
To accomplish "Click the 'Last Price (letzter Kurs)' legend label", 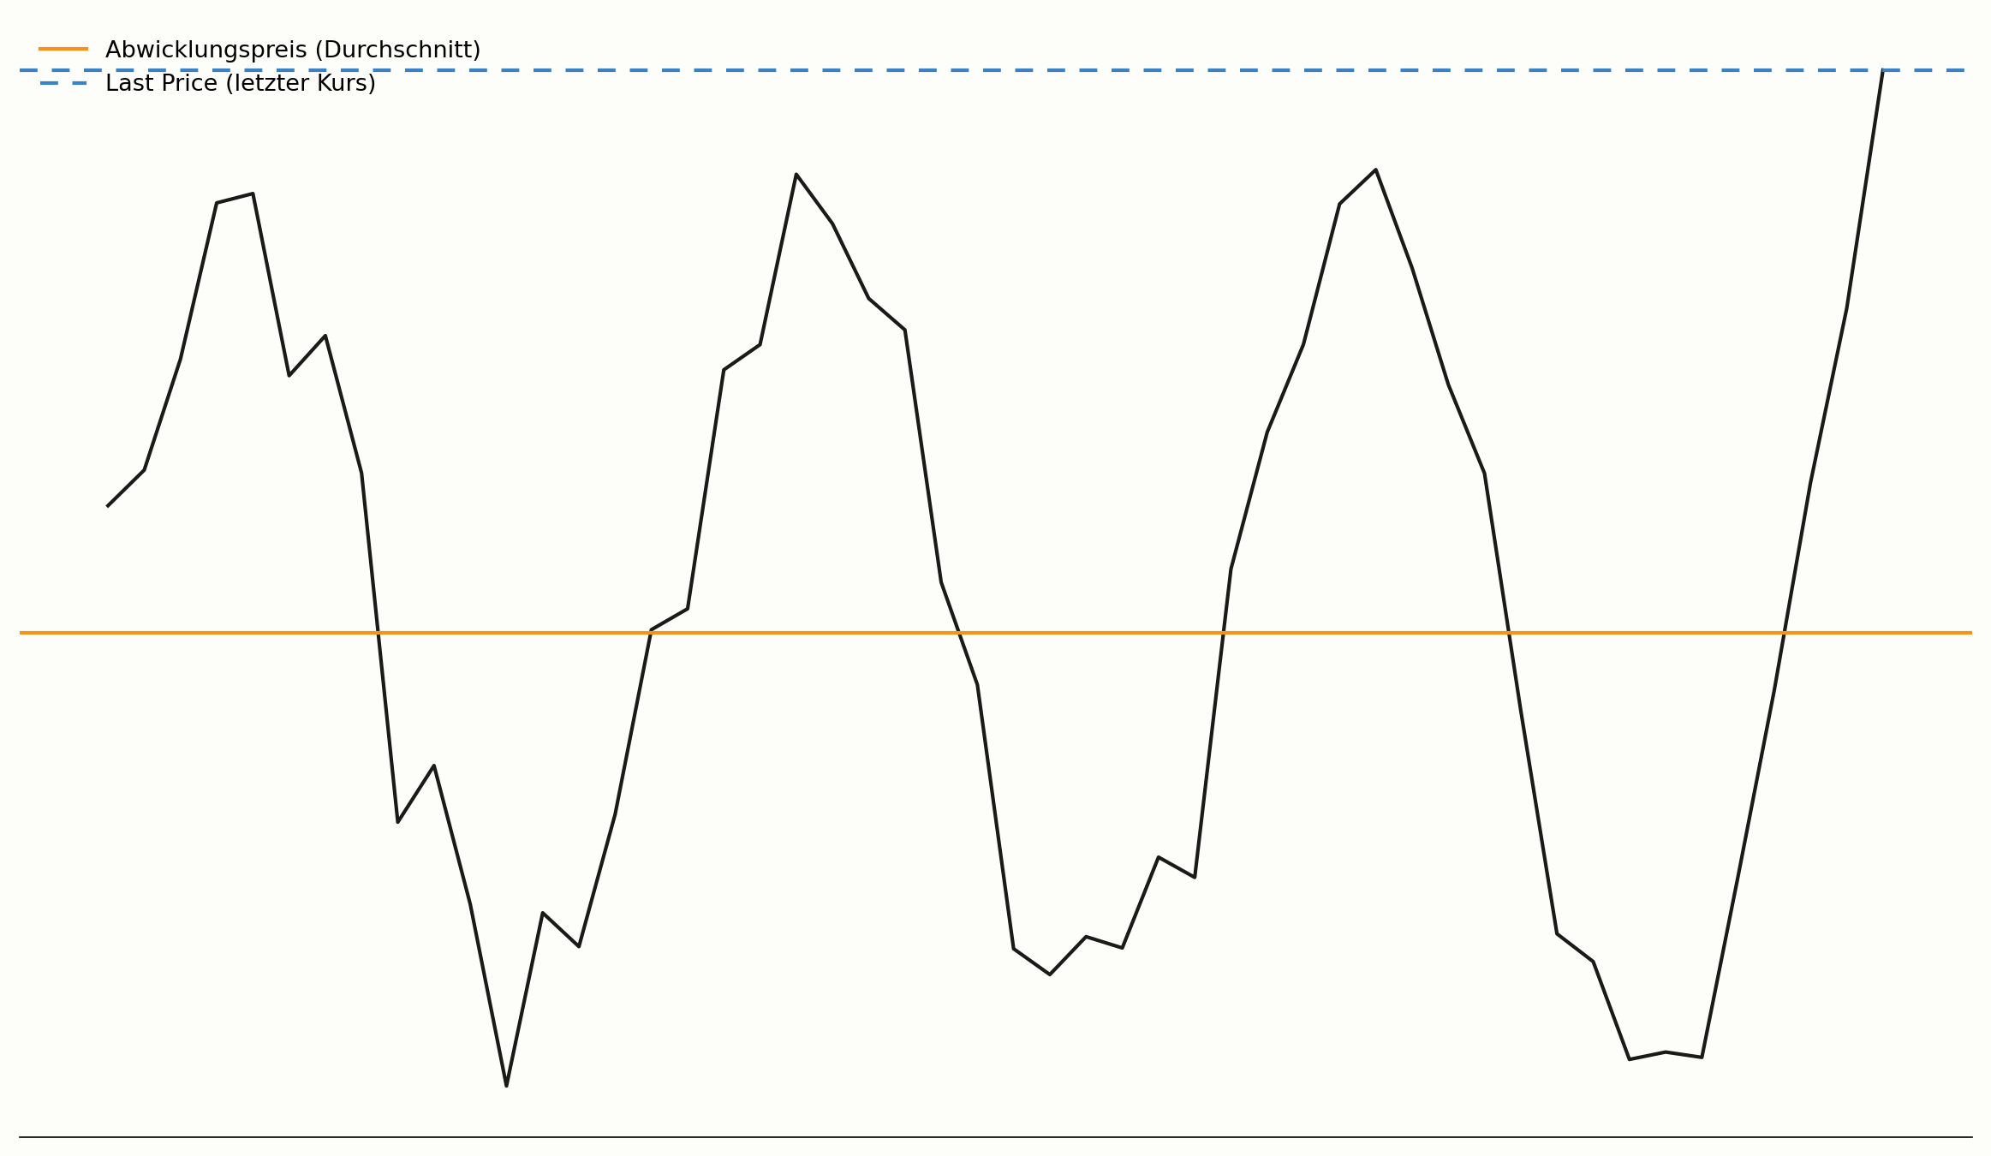I will click(x=241, y=83).
